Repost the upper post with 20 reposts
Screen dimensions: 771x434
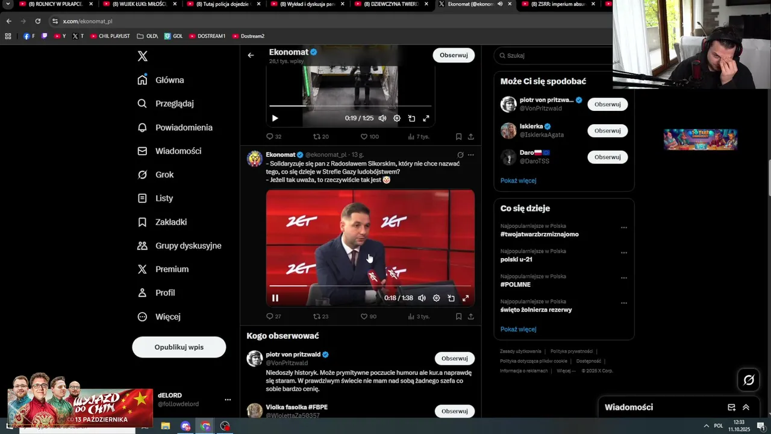tap(321, 137)
